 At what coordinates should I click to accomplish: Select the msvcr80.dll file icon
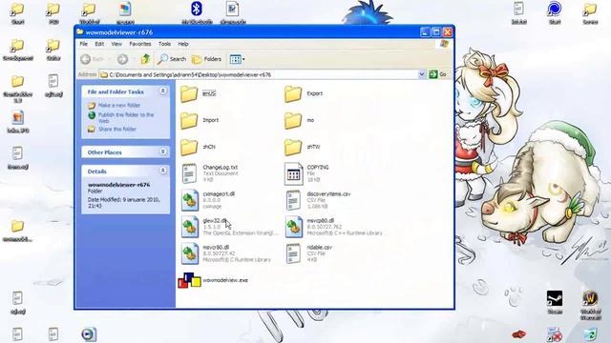pos(190,253)
